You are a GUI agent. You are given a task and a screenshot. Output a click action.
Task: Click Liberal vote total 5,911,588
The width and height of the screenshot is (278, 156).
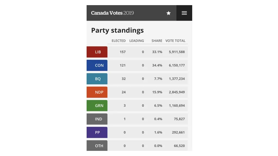[x=177, y=52]
